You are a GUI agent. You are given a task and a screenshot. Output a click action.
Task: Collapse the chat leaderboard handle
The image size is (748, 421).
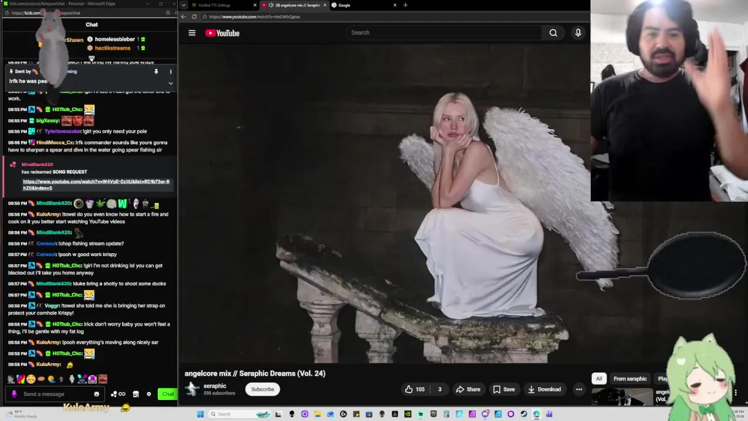point(92,58)
